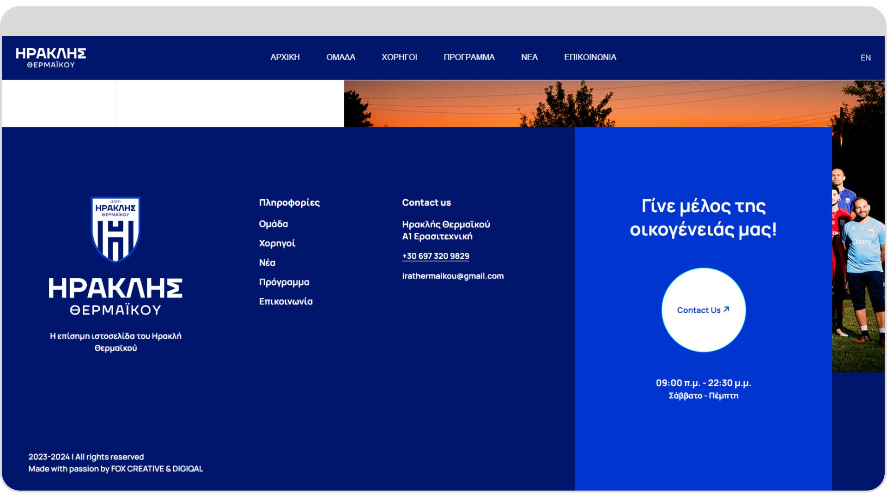Click the ΝΕΑ navigation item
The image size is (887, 499).
click(x=529, y=57)
